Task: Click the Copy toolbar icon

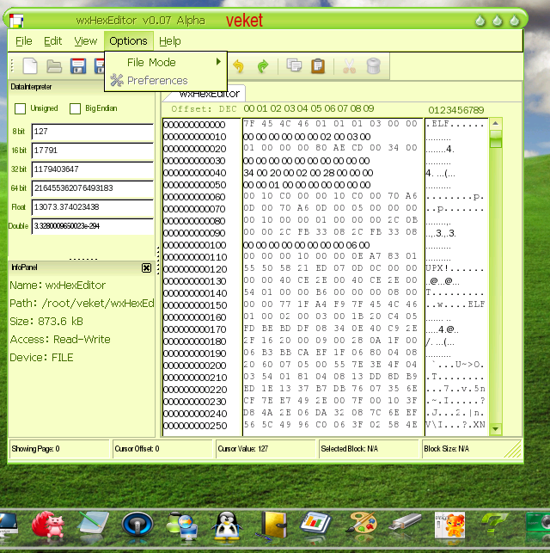Action: coord(294,65)
